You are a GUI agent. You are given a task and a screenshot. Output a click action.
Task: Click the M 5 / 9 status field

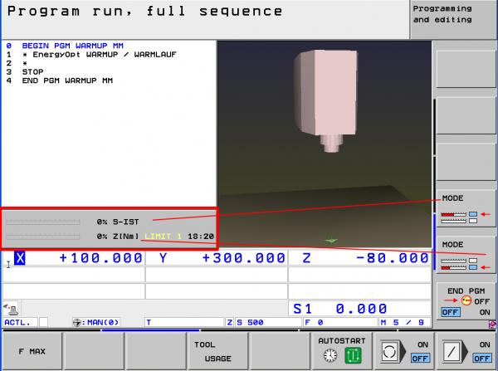point(402,321)
